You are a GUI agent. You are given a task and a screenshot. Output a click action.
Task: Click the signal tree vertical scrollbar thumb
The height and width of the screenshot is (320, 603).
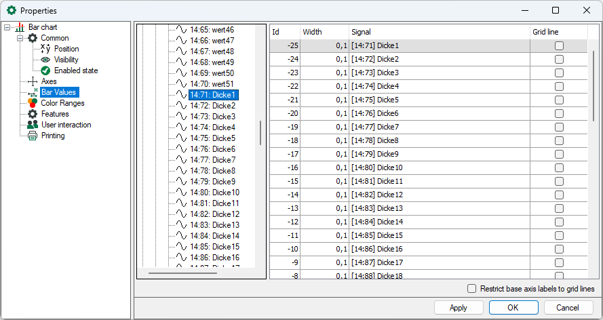pos(260,133)
